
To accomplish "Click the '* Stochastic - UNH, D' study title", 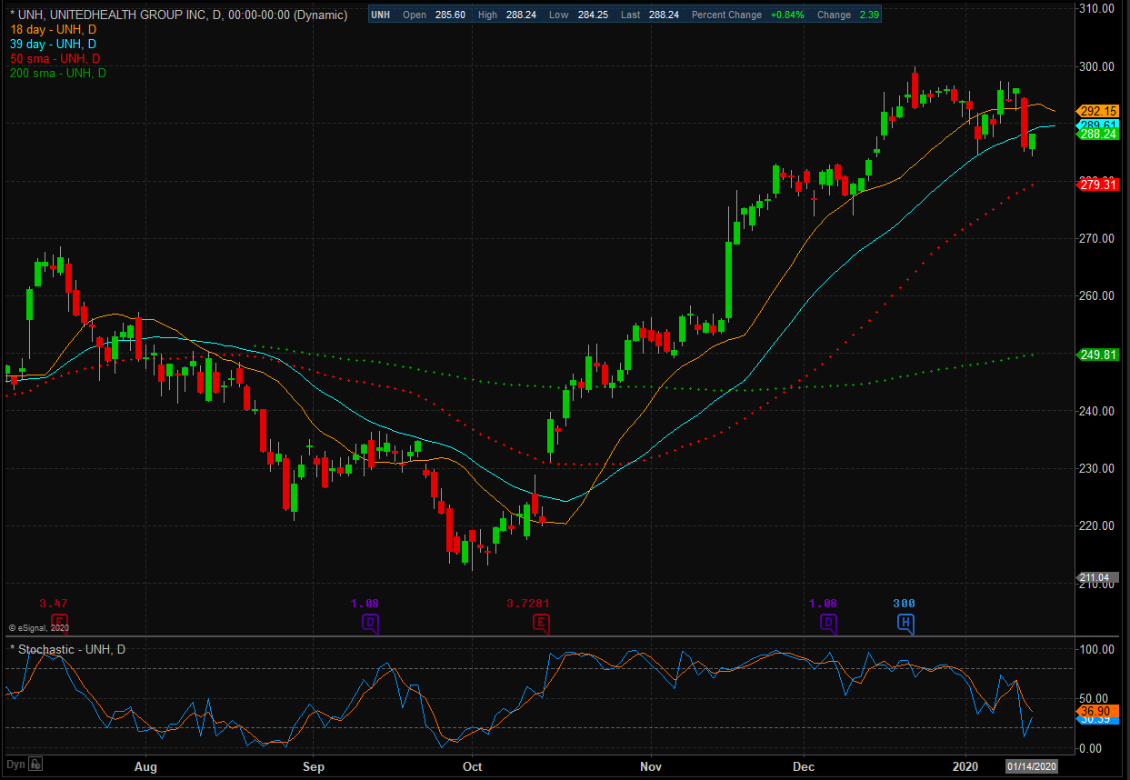I will [x=67, y=648].
